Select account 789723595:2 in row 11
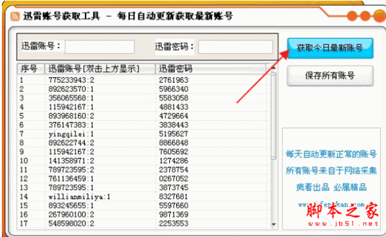 [71, 170]
